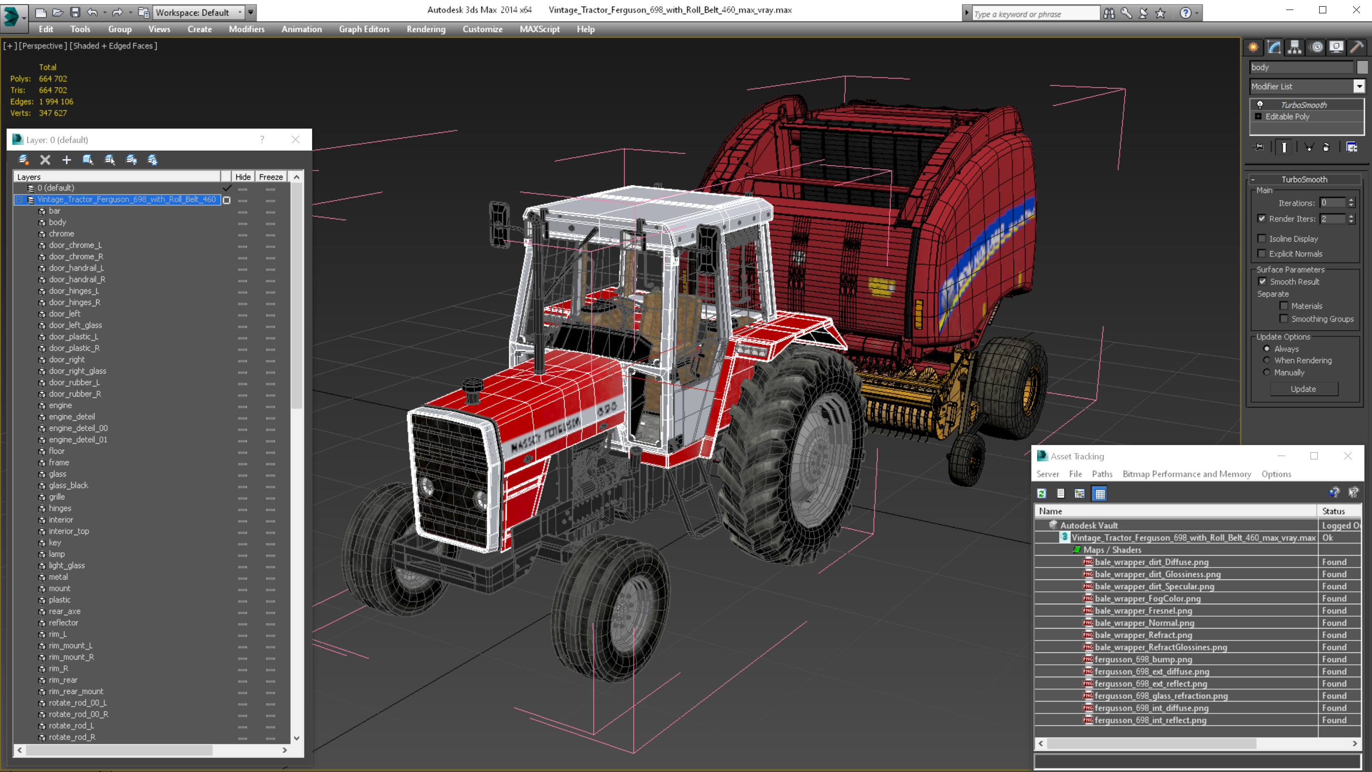The width and height of the screenshot is (1372, 772).
Task: Toggle TurboSmooth lightbulb in modifier stack
Action: 1260,104
